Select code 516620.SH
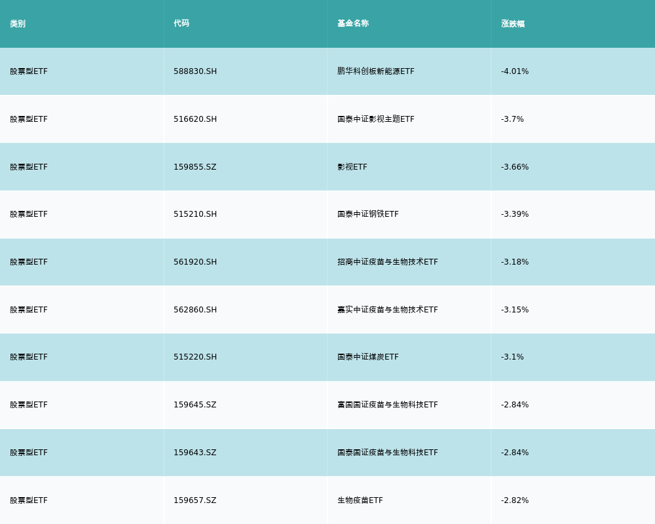655x524 pixels. pos(195,119)
